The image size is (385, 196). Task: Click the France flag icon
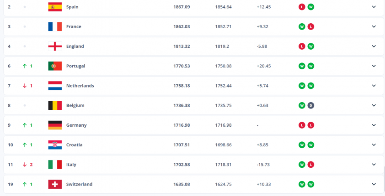point(55,26)
